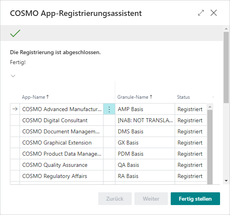Screen dimensions: 230x215
Task: Open row options for COSMO Advanced Manufacturing
Action: tap(109, 109)
